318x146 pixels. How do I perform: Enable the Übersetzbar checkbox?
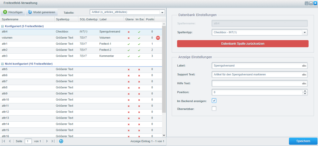214,109
